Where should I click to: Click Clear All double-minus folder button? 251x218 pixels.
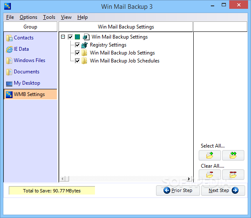233,174
